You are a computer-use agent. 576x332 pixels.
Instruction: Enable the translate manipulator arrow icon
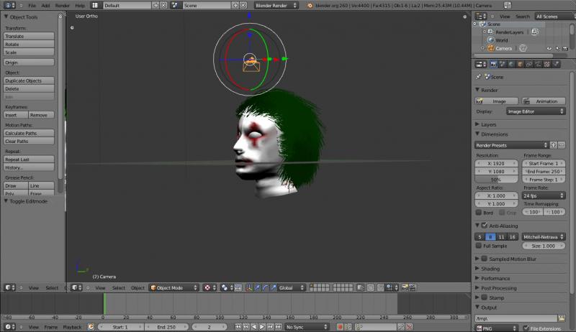(258, 287)
